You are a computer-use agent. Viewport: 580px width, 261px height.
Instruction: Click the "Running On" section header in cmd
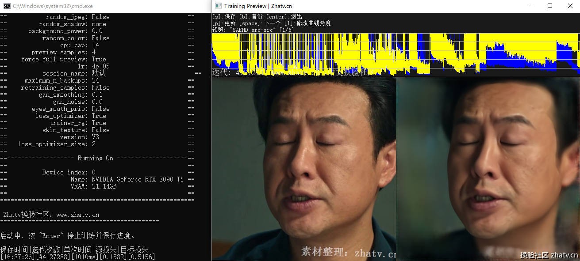pyautogui.click(x=95, y=158)
